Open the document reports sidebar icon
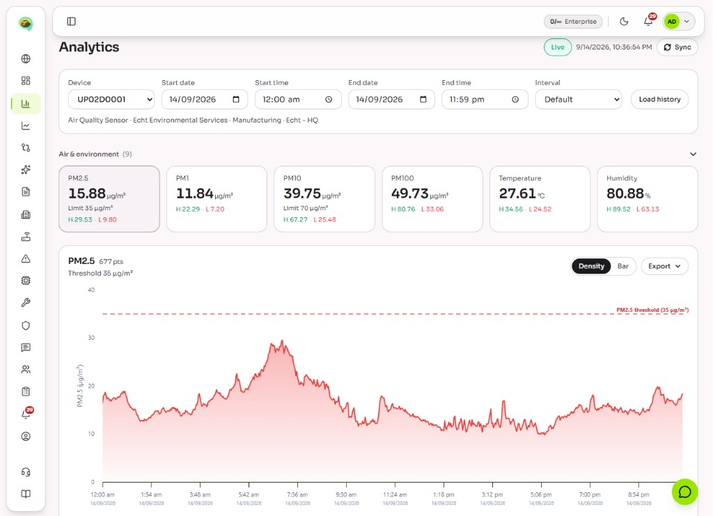The image size is (713, 516). click(x=26, y=192)
